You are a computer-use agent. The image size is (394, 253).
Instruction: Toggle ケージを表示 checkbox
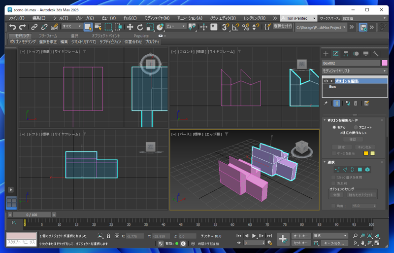[x=334, y=153]
